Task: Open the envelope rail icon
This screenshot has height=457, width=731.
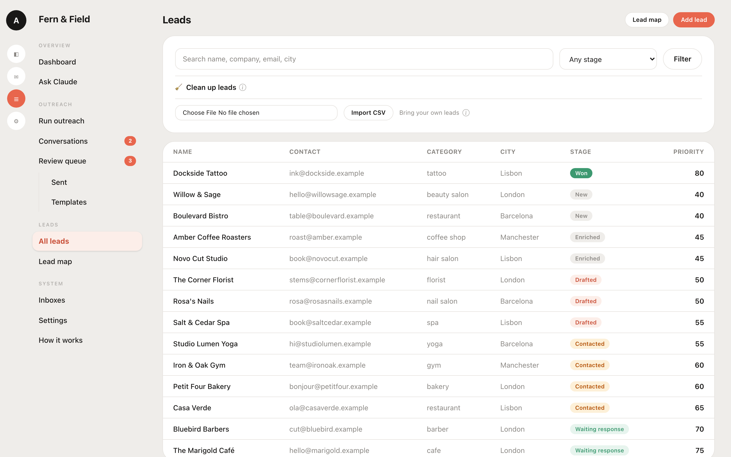Action: (x=16, y=76)
